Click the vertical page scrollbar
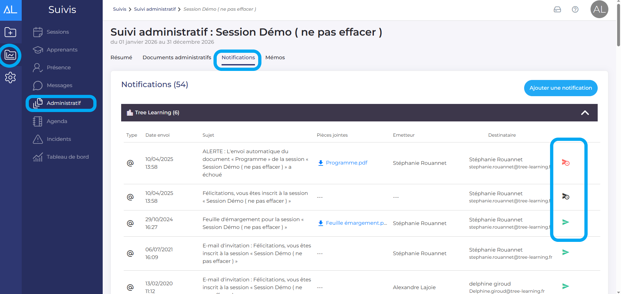 [618, 26]
